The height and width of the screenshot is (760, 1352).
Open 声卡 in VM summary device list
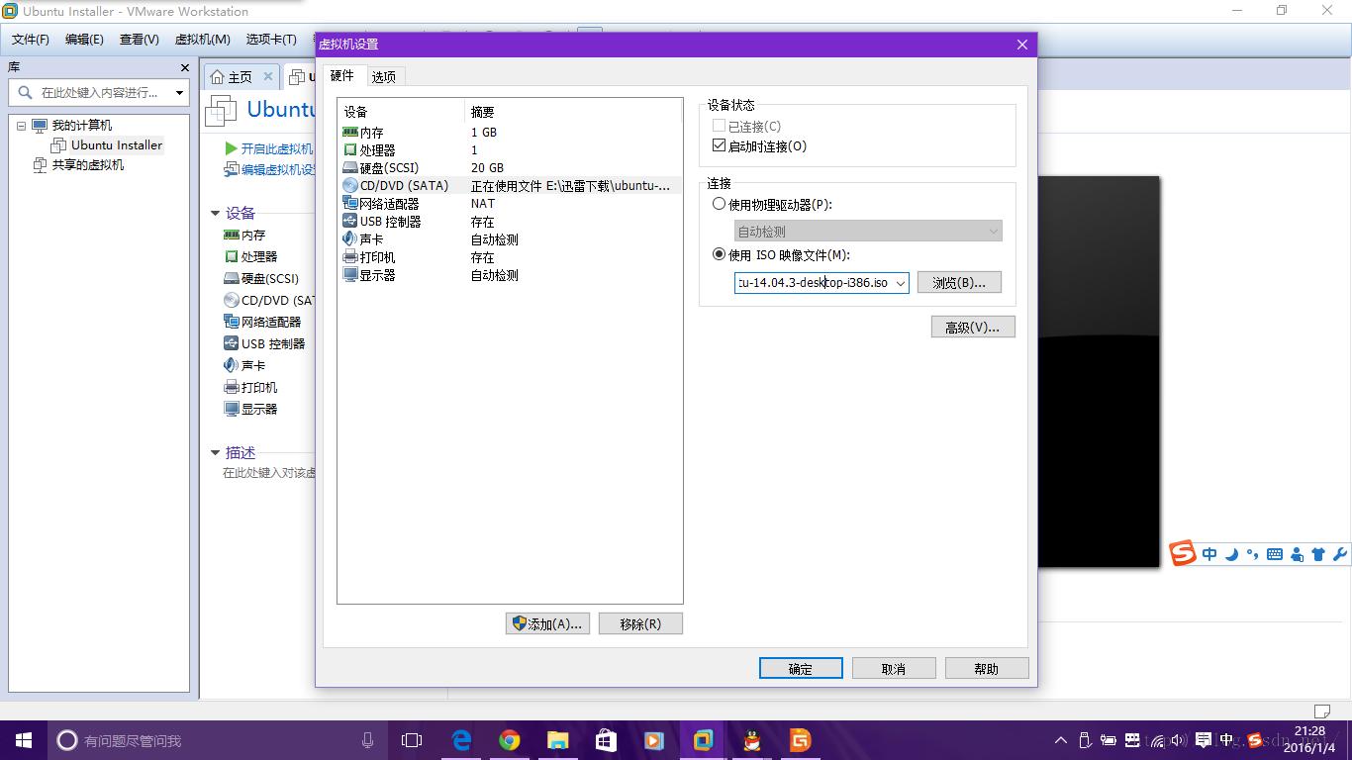(245, 365)
